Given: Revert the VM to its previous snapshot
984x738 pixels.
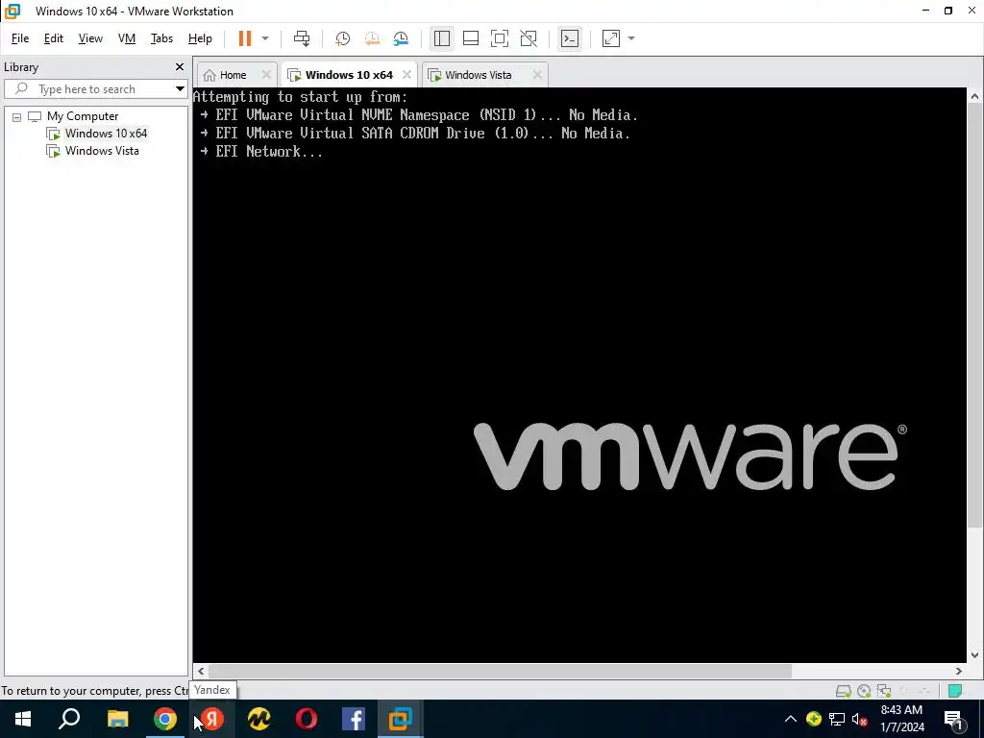Looking at the screenshot, I should tap(372, 38).
